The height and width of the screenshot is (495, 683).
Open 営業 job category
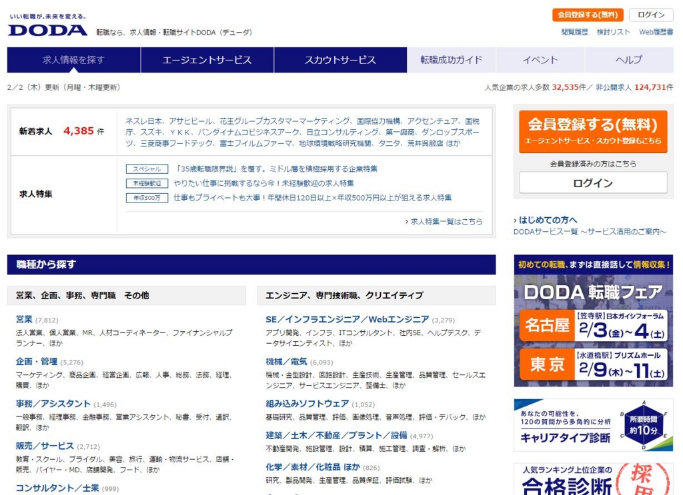(x=24, y=319)
